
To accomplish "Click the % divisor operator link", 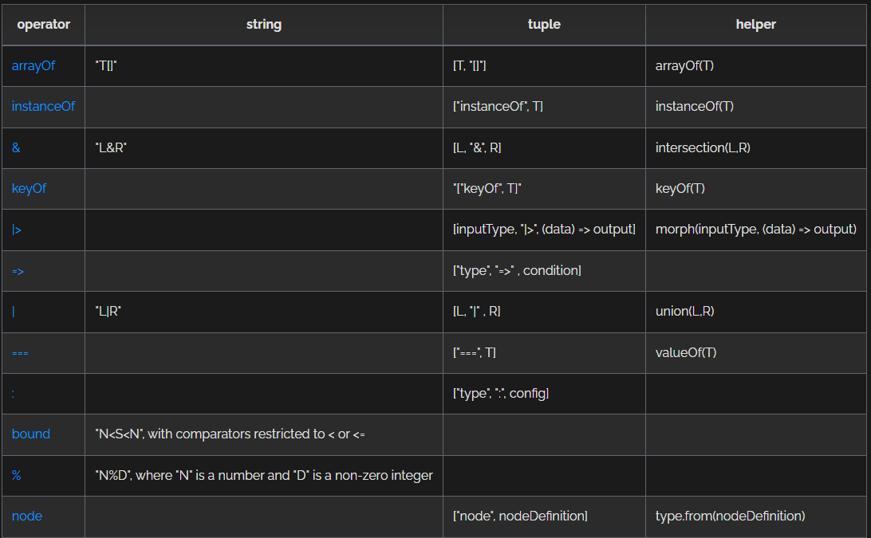I will click(16, 475).
